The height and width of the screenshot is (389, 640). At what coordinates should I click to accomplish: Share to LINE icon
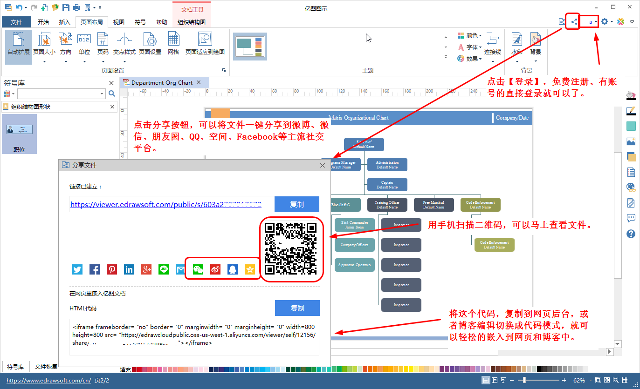pyautogui.click(x=164, y=269)
